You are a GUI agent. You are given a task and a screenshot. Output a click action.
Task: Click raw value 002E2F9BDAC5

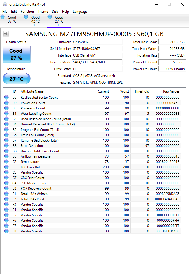pos(167,194)
